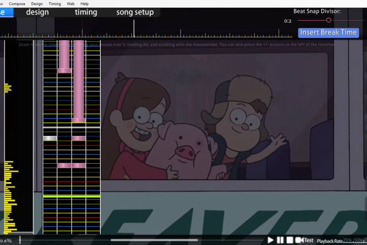The width and height of the screenshot is (367, 245).
Task: Set playback rate to 25%
Action: click(348, 240)
